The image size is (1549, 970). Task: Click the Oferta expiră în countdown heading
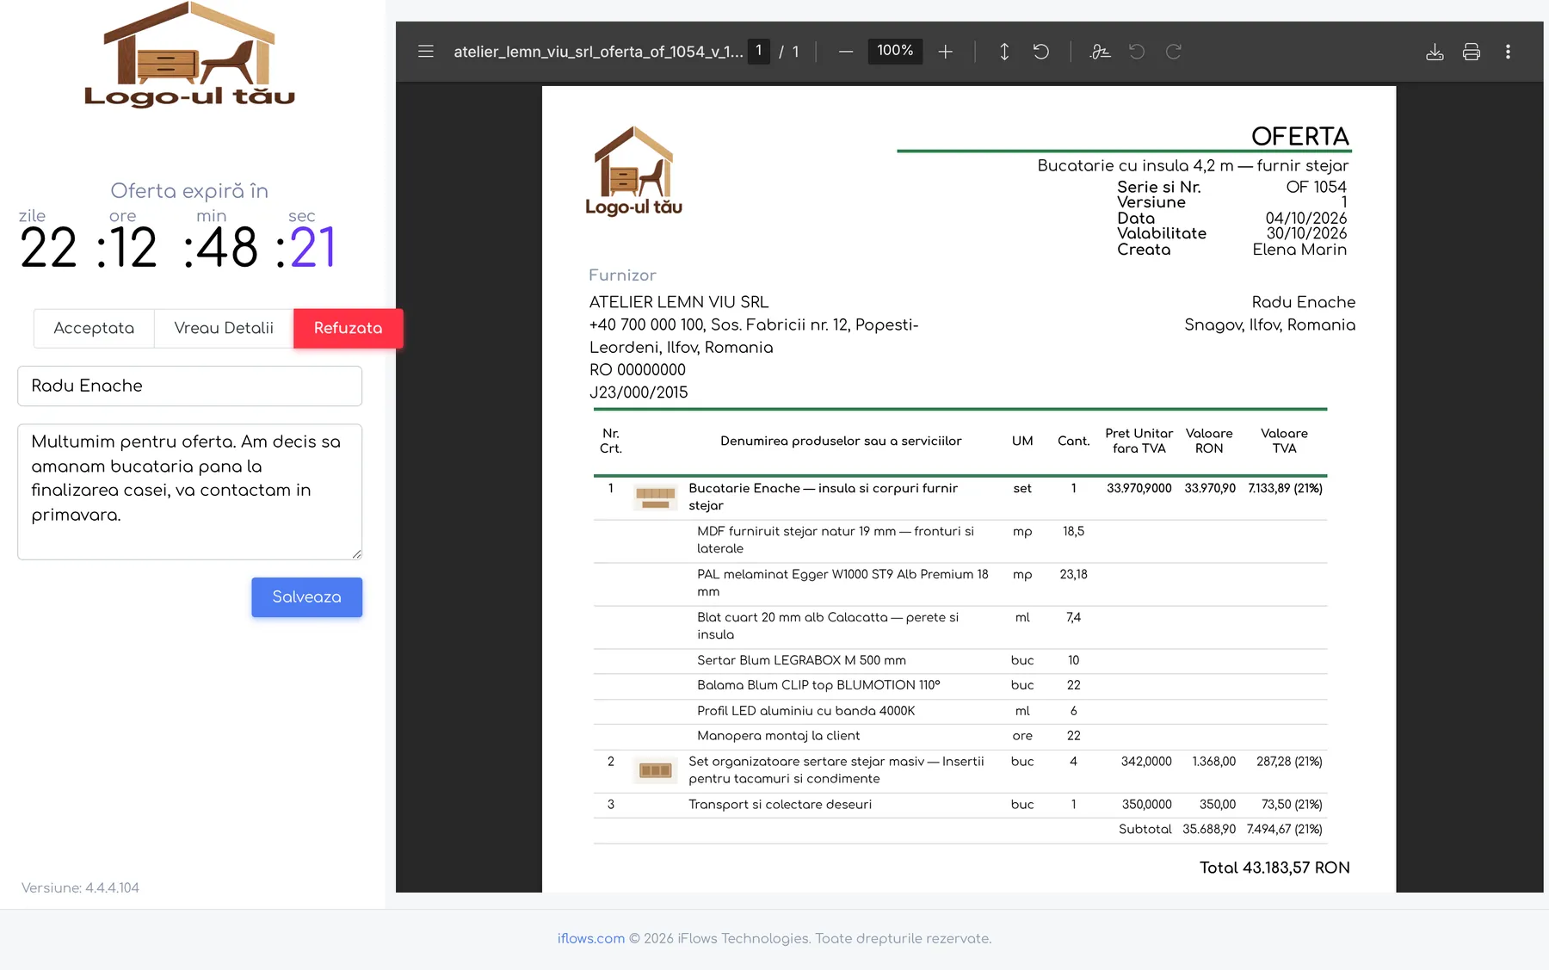(189, 190)
